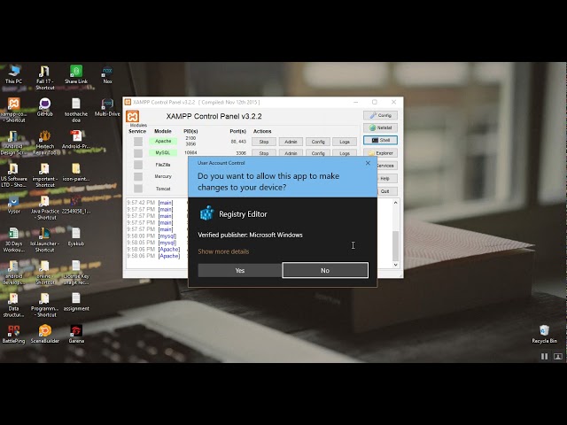Open Share Link desktop icon
The width and height of the screenshot is (567, 425).
point(76,74)
